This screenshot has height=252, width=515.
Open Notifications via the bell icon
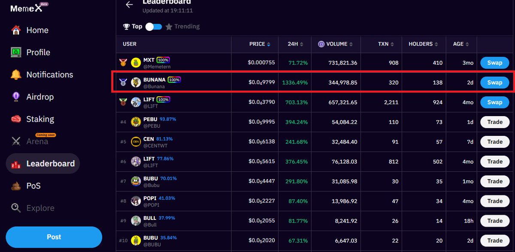(16, 75)
